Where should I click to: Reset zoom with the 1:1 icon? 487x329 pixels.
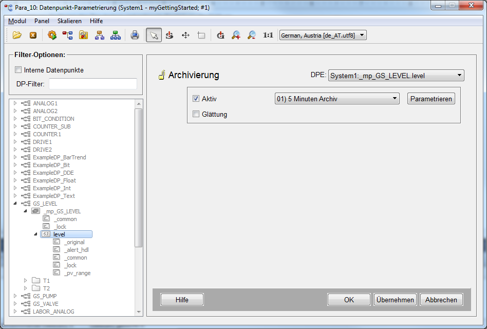pos(268,35)
